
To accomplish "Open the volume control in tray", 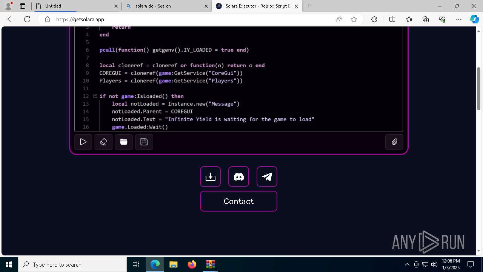I will coord(434,264).
